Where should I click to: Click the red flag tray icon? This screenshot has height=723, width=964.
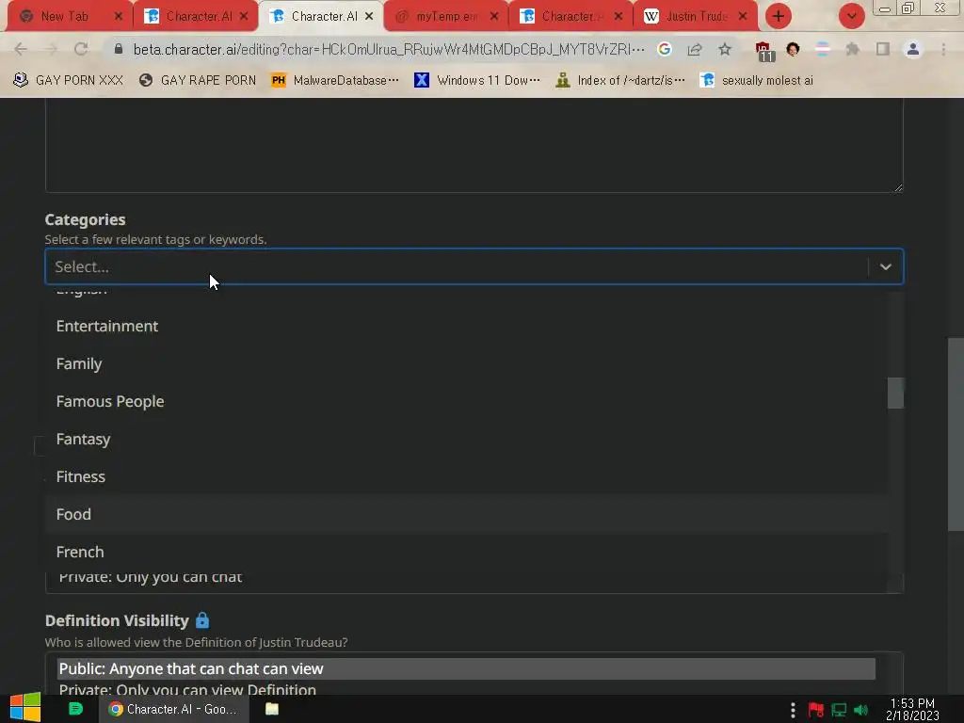pyautogui.click(x=816, y=710)
